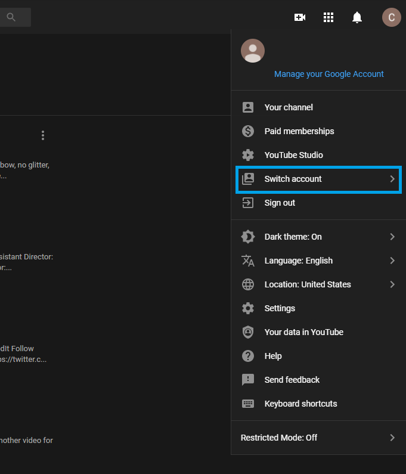The image size is (406, 474).
Task: Click the search magnifier icon
Action: [11, 17]
